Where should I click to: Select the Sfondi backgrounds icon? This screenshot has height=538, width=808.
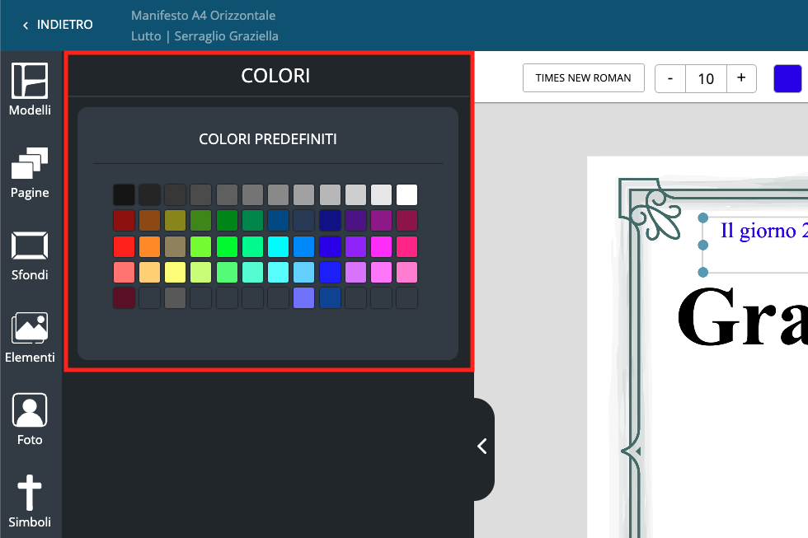pyautogui.click(x=30, y=255)
